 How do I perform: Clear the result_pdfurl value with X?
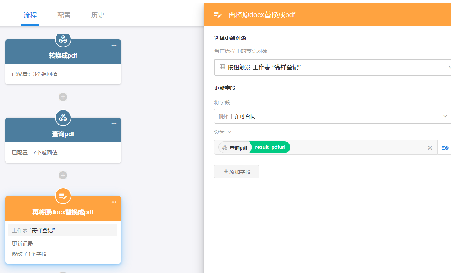(430, 148)
